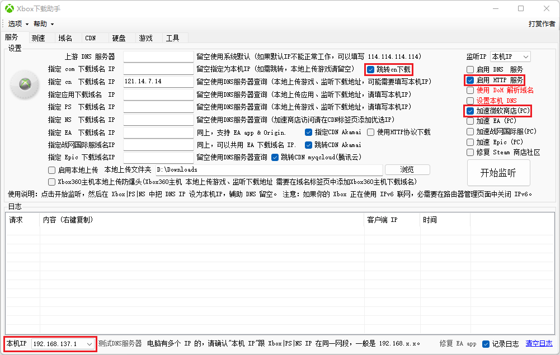Toggle the 跳转cn下载 checkbox

click(371, 69)
